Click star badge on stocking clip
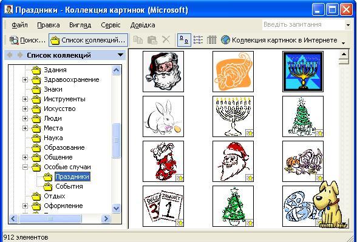357x242 pixels. 180,178
